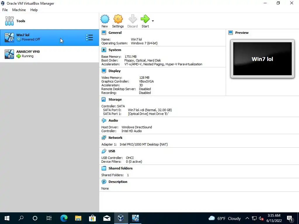
Task: Click the General section monitor icon
Action: coord(104,33)
